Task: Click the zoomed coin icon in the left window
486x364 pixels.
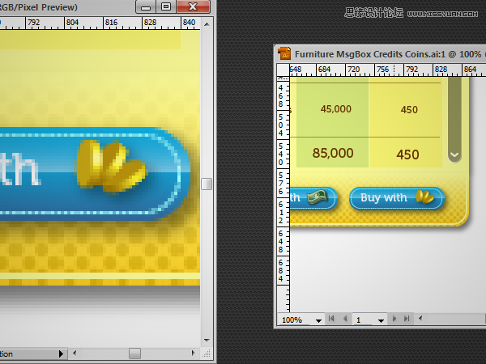Action: 111,166
